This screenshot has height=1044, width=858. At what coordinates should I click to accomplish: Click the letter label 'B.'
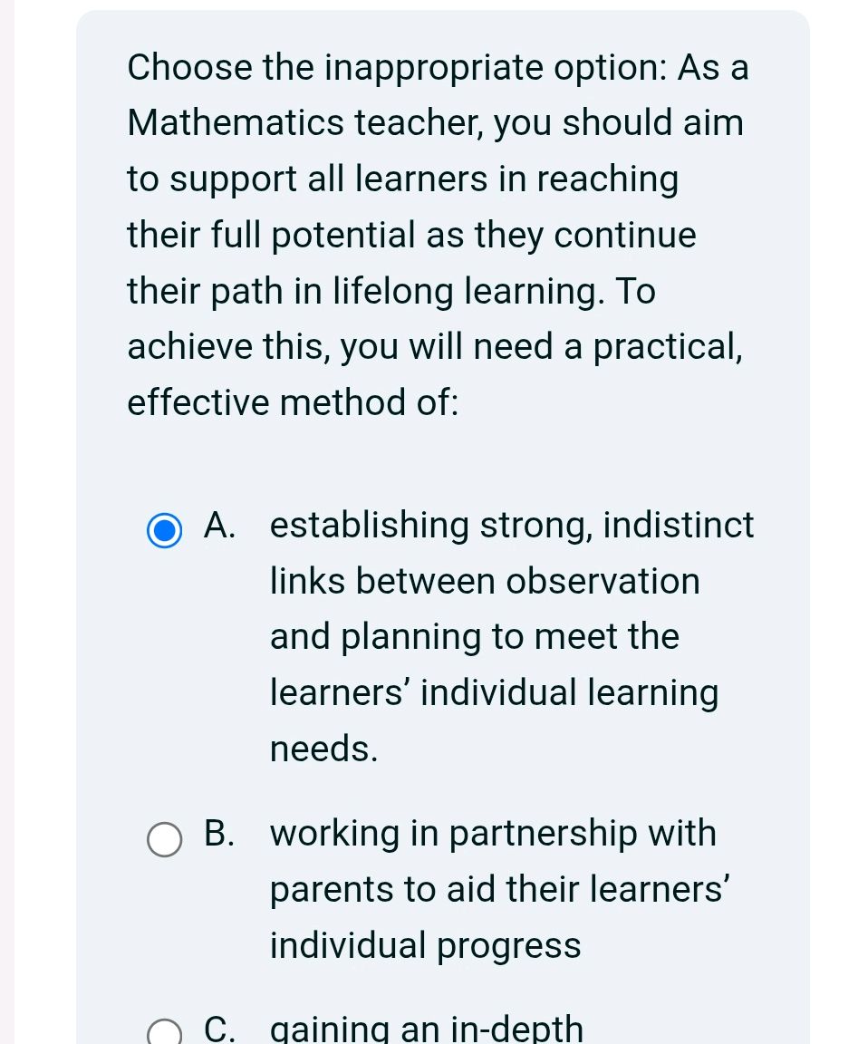[219, 833]
